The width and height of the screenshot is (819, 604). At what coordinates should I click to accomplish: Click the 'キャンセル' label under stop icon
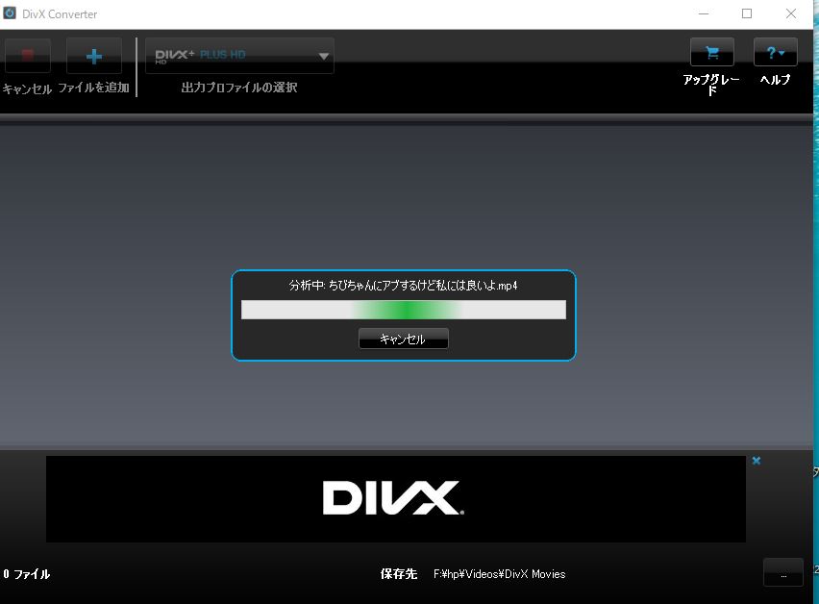[27, 88]
